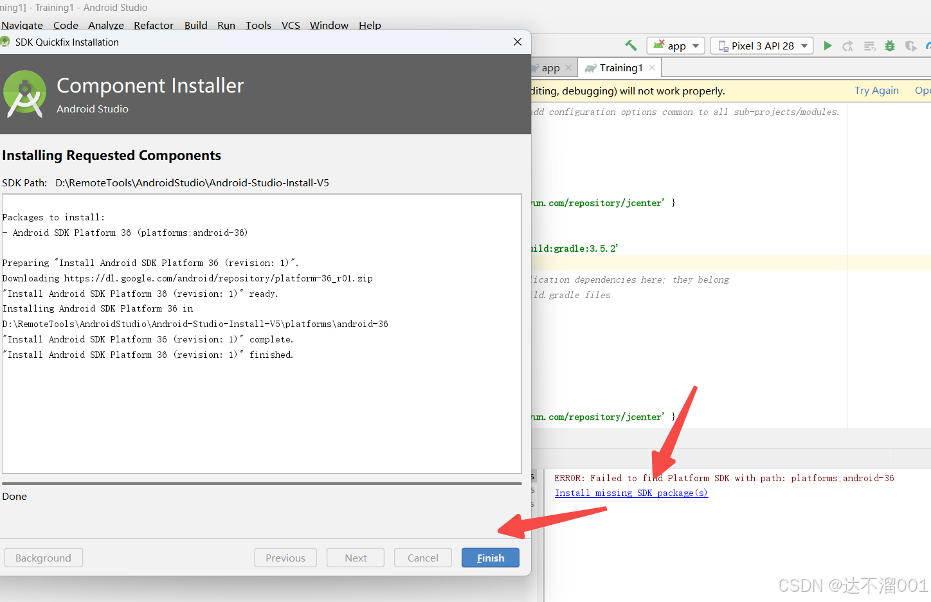Click the Cancel button in installer
931x602 pixels.
tap(422, 558)
